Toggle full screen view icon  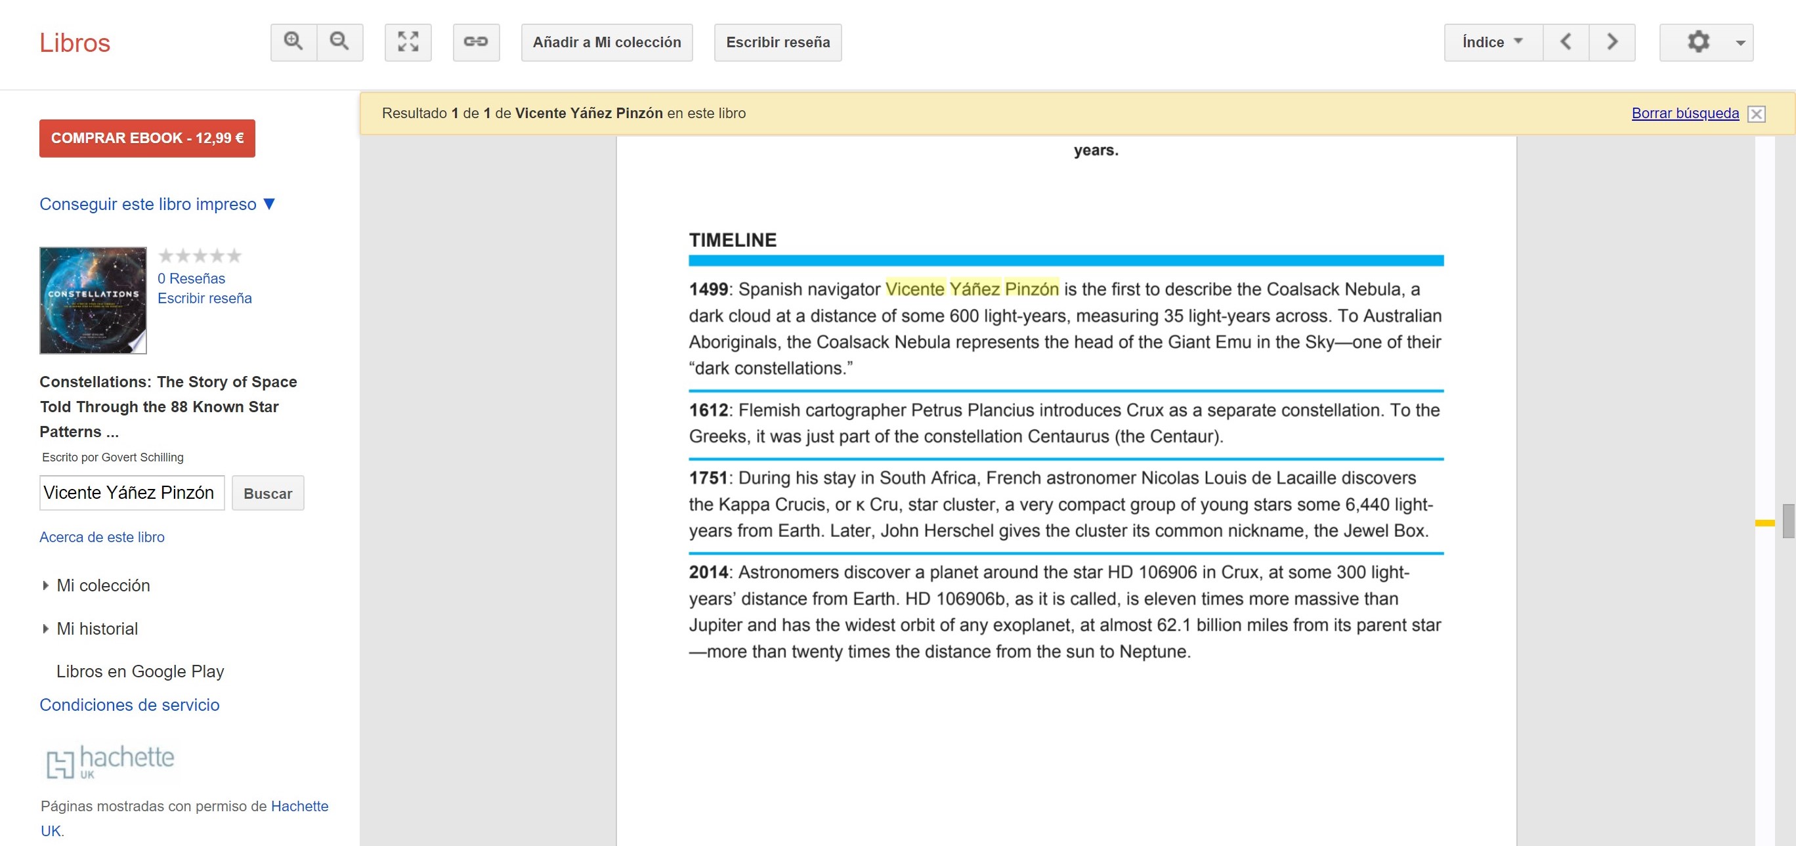[x=408, y=42]
